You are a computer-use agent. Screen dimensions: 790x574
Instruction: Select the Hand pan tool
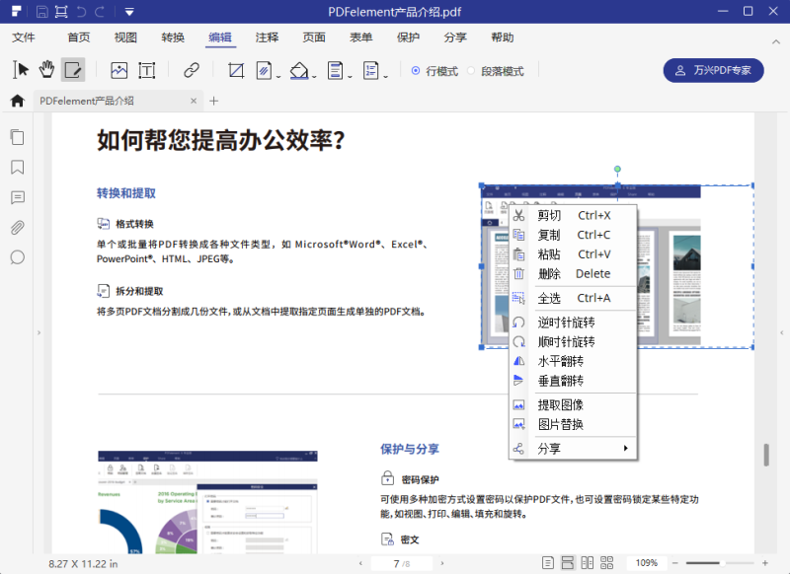click(x=47, y=70)
